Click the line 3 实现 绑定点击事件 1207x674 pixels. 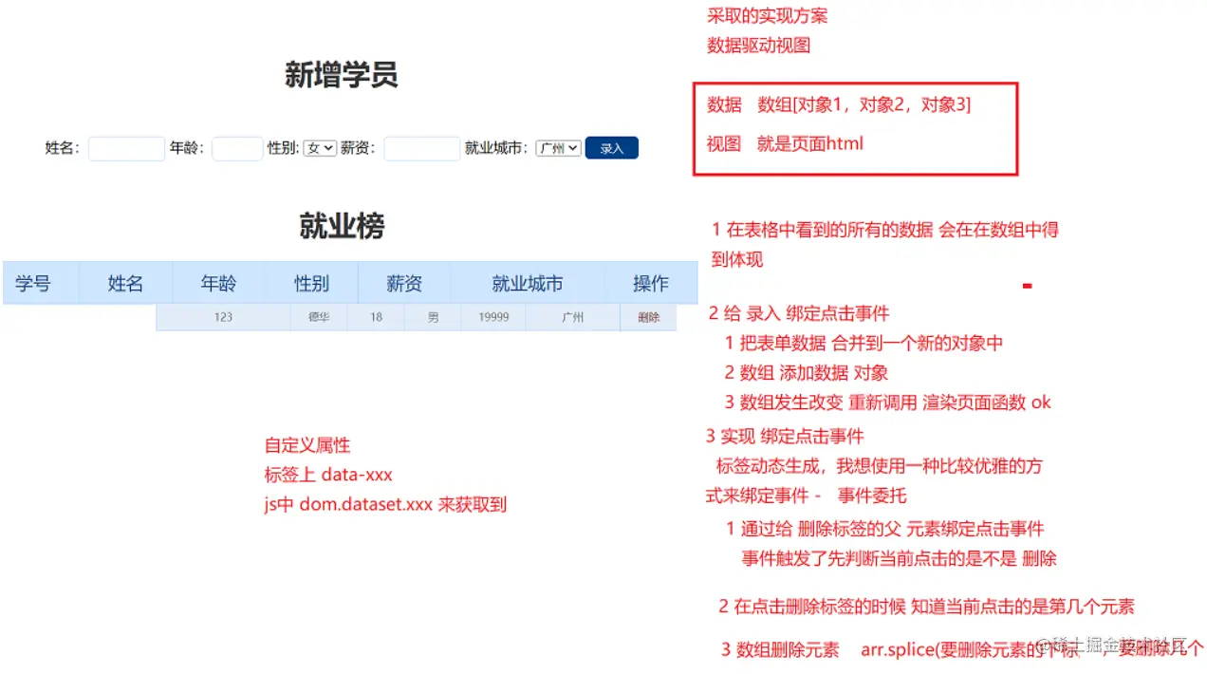tap(786, 437)
